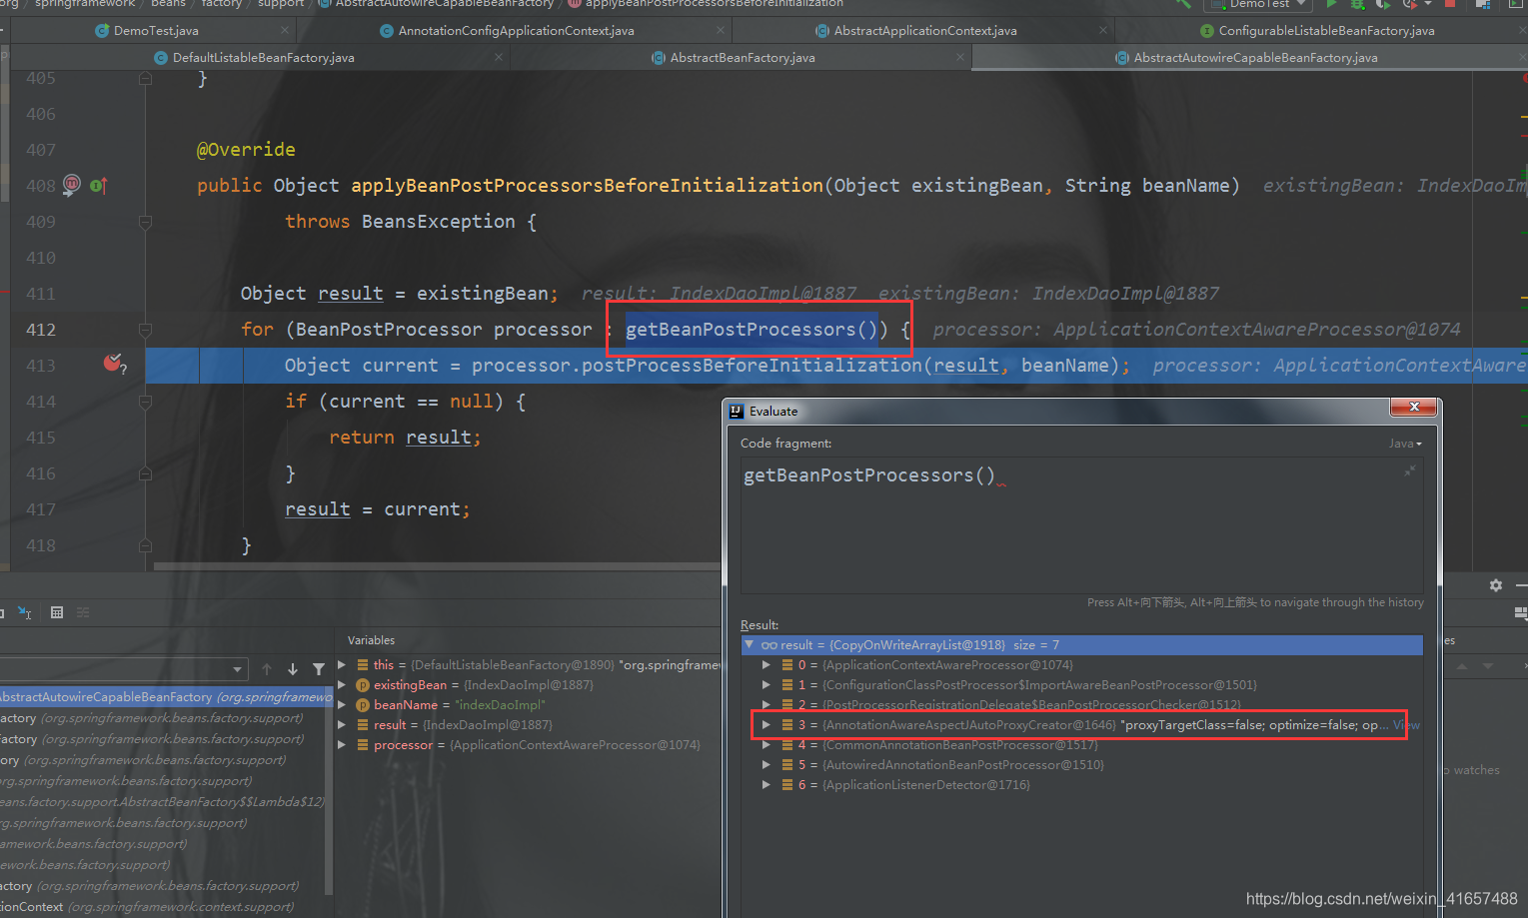
Task: Click the implements-interface gutter icon on line 408
Action: coord(98,185)
